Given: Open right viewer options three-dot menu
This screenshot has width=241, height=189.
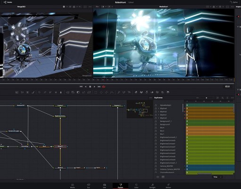Looking at the screenshot, I should (x=232, y=7).
